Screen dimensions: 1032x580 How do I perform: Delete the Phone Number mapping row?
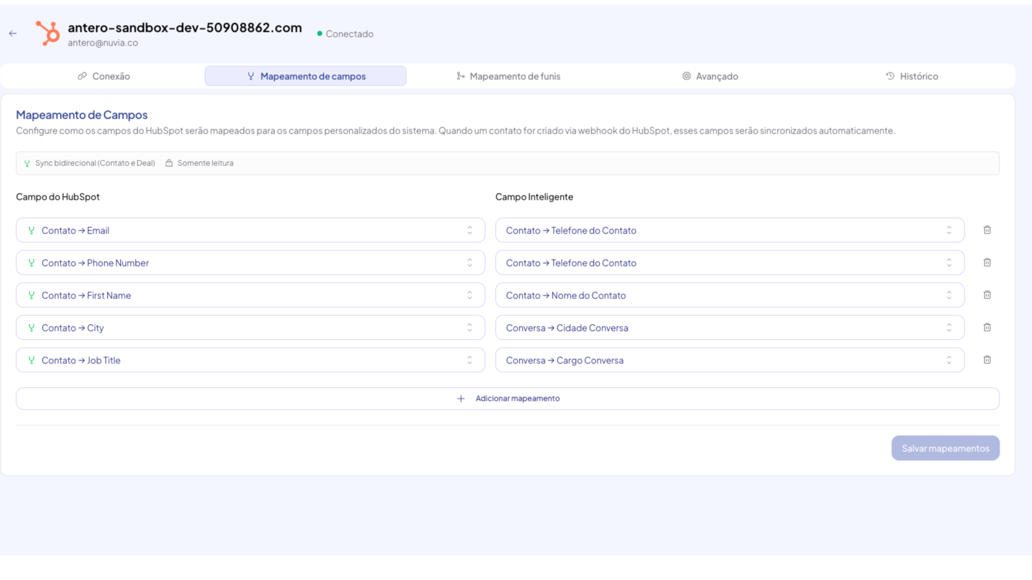[987, 263]
